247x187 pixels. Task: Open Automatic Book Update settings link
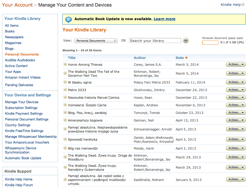[x=23, y=158]
